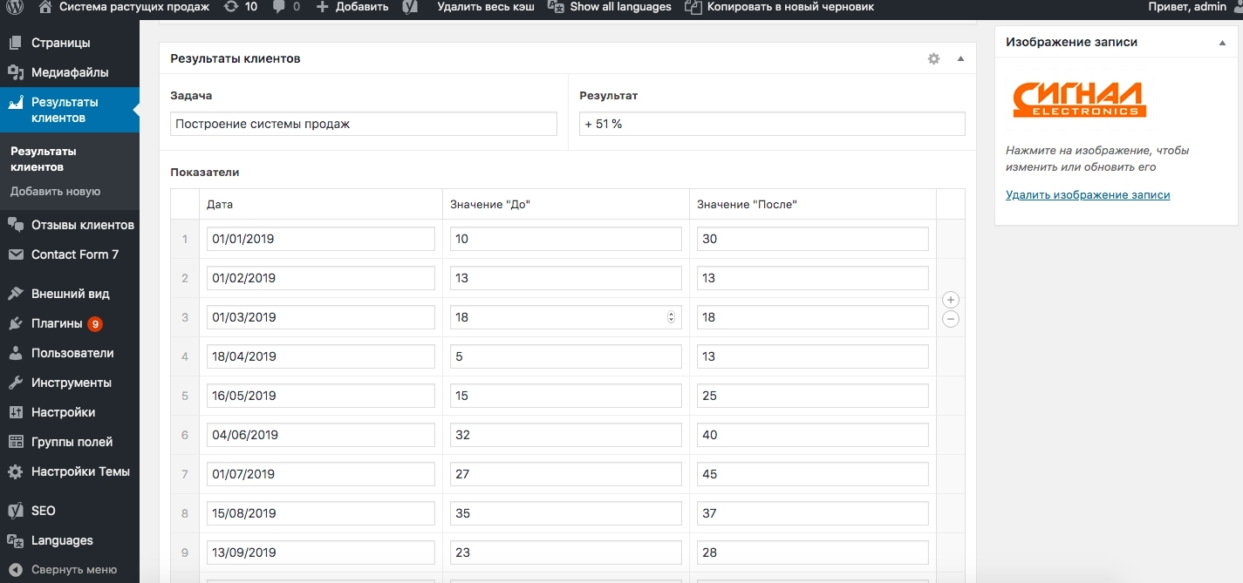The image size is (1243, 583).
Task: Click gear icon in Результаты клиентов panel
Action: tap(933, 58)
